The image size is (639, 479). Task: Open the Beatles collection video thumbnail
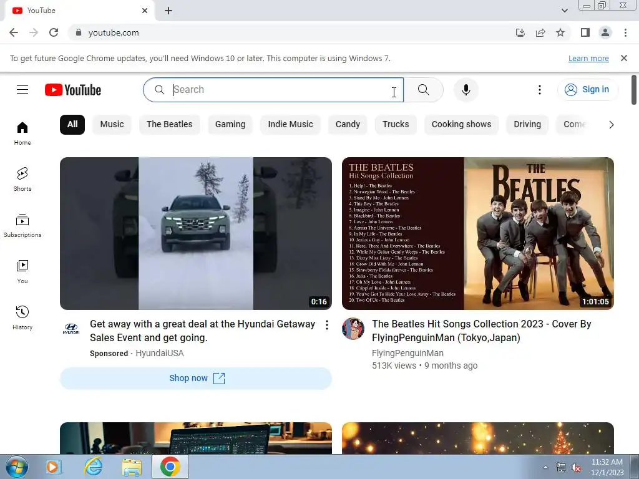pyautogui.click(x=478, y=233)
